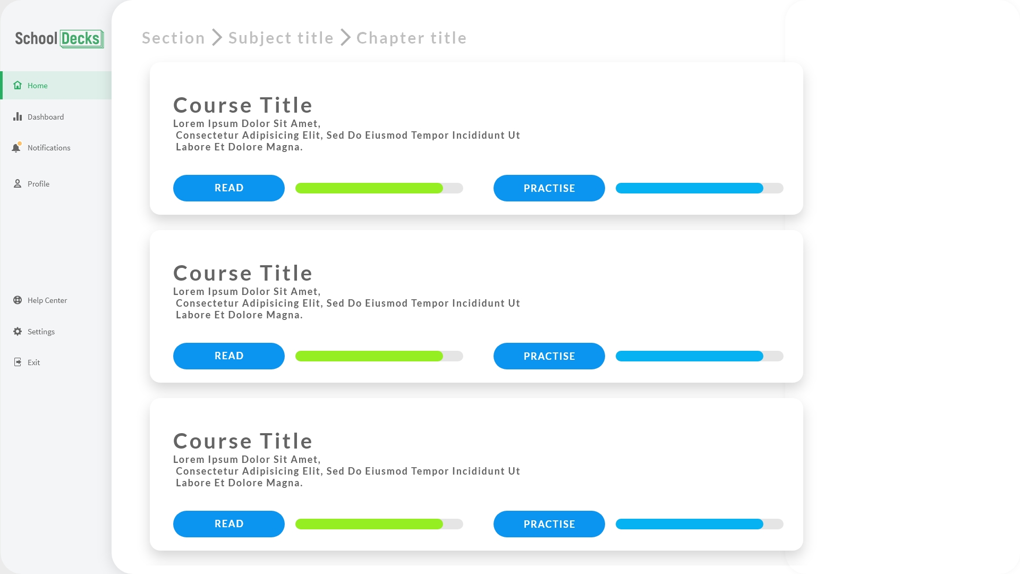Open the Settings gear icon
This screenshot has height=574, width=1020.
(x=18, y=332)
